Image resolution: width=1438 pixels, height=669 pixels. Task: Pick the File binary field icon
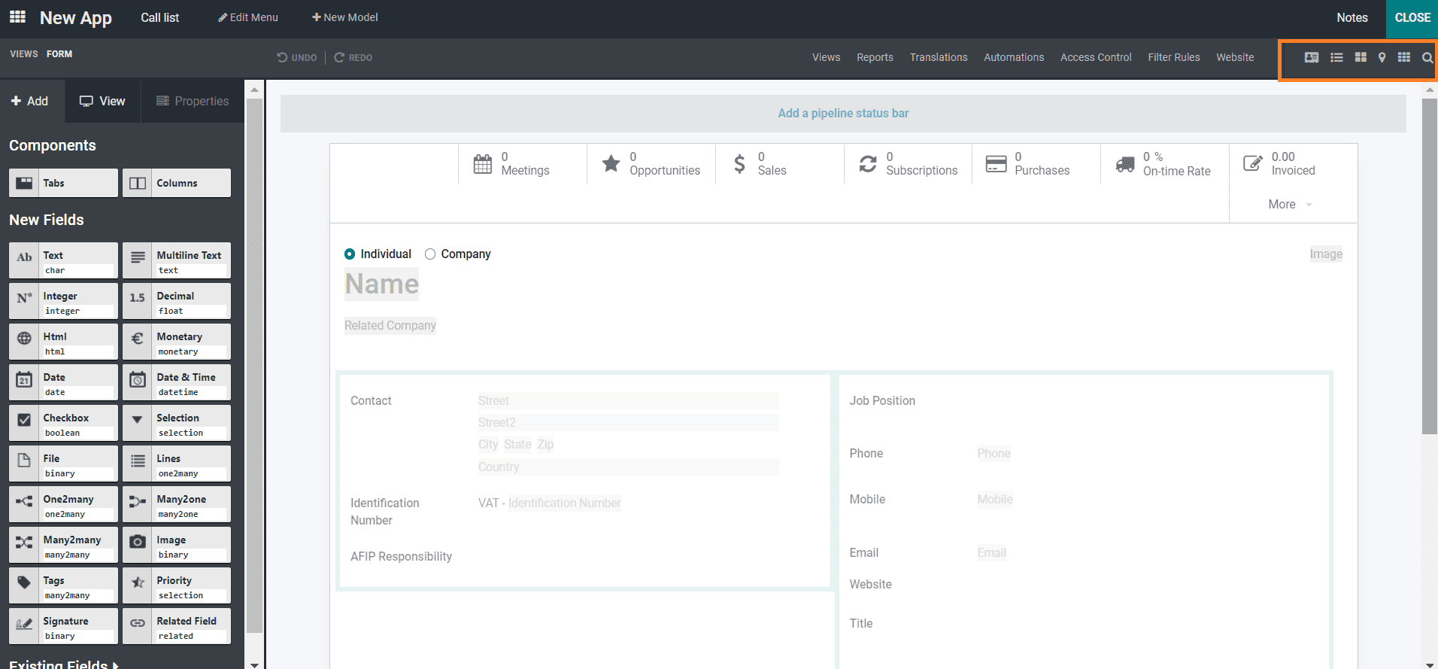[24, 461]
